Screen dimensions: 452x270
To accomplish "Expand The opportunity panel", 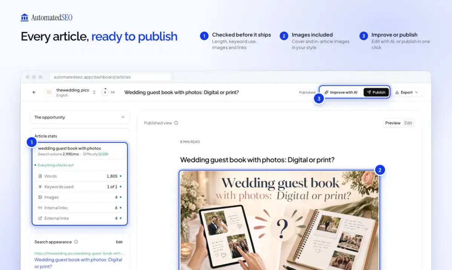I will 80,117.
